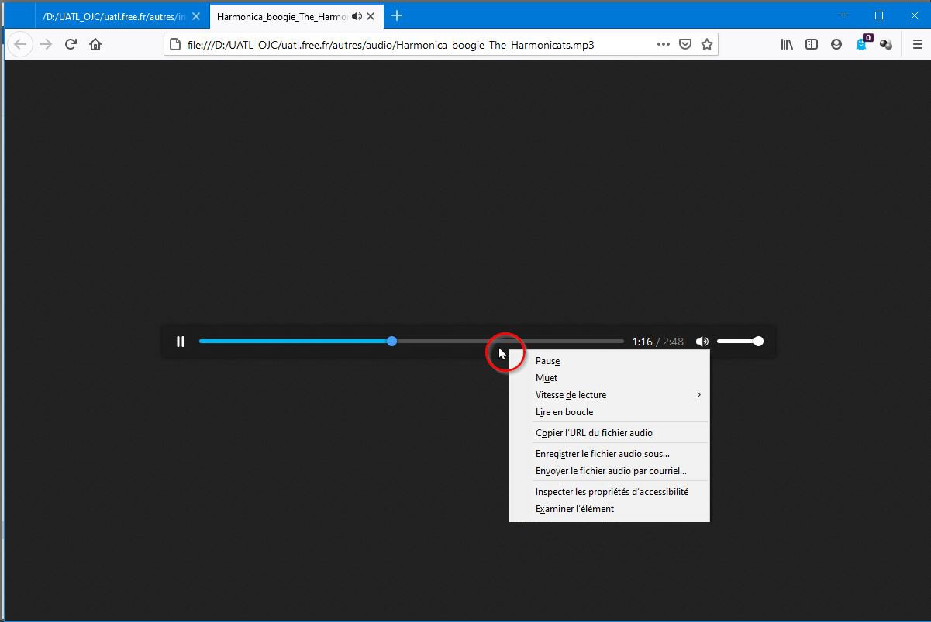931x622 pixels.
Task: Maximize the Firefox window
Action: (x=879, y=15)
